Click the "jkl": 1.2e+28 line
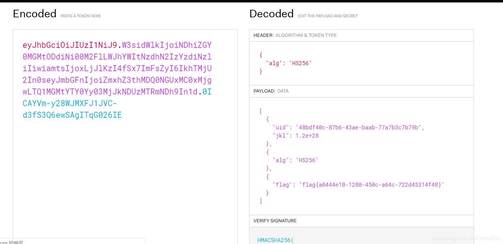This screenshot has height=244, width=503. tap(296, 136)
